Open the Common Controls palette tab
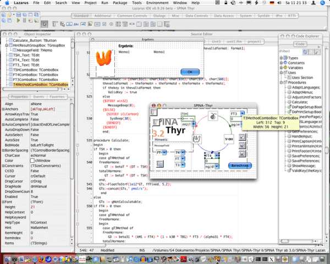The image size is (330, 264). tap(132, 16)
